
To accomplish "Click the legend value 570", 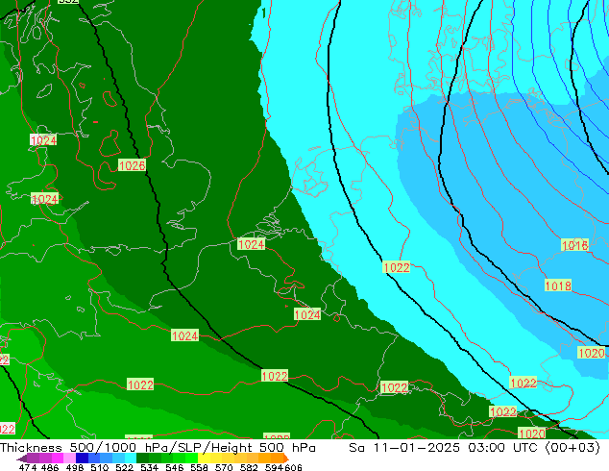I will coord(224,467).
